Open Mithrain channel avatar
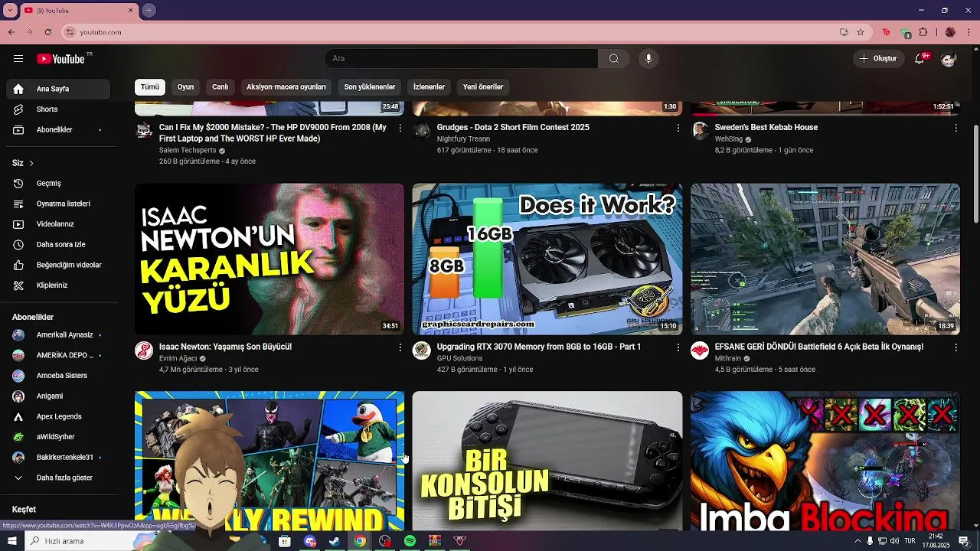The height and width of the screenshot is (551, 980). pos(700,350)
